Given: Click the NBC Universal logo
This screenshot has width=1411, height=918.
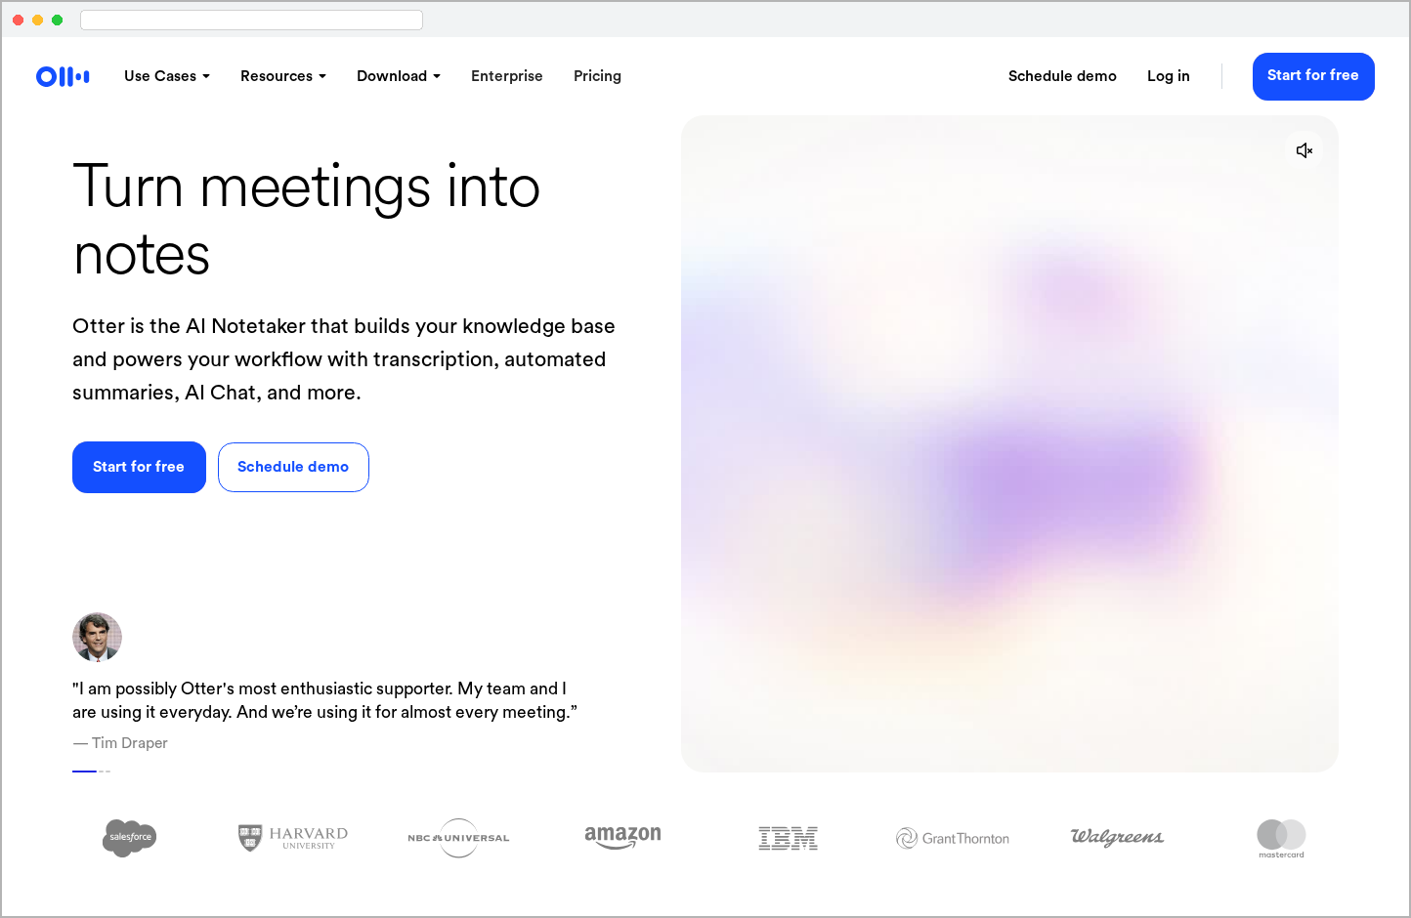Looking at the screenshot, I should [458, 838].
